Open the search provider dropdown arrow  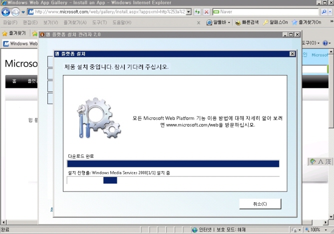click(330, 12)
